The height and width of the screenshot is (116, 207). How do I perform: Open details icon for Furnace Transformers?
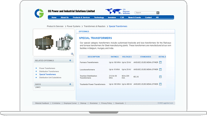tap(160, 62)
